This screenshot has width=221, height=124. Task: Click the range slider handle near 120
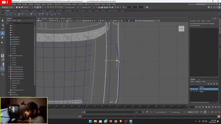tap(85, 112)
